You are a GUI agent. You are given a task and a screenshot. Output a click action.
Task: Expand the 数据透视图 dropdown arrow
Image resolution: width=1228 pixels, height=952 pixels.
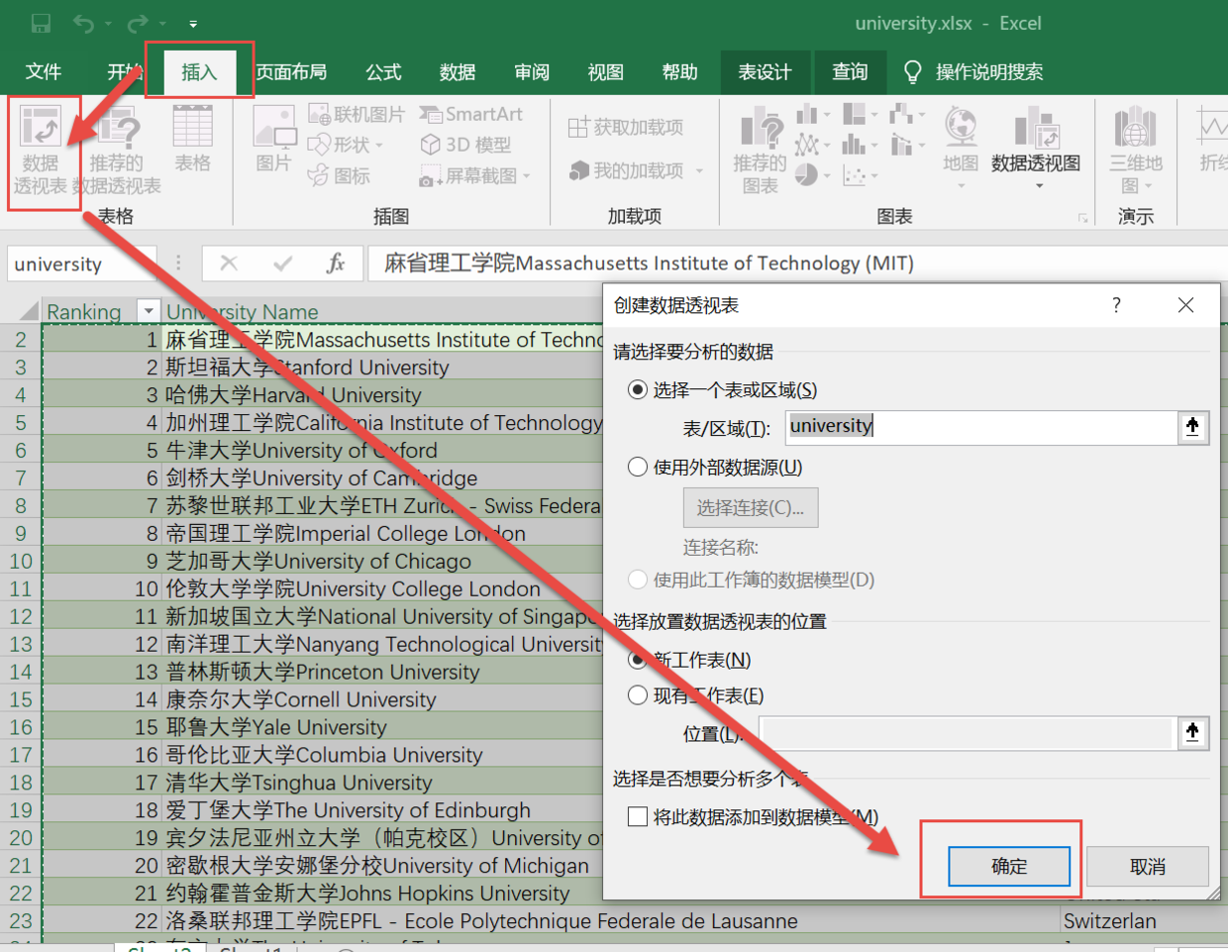[1039, 185]
